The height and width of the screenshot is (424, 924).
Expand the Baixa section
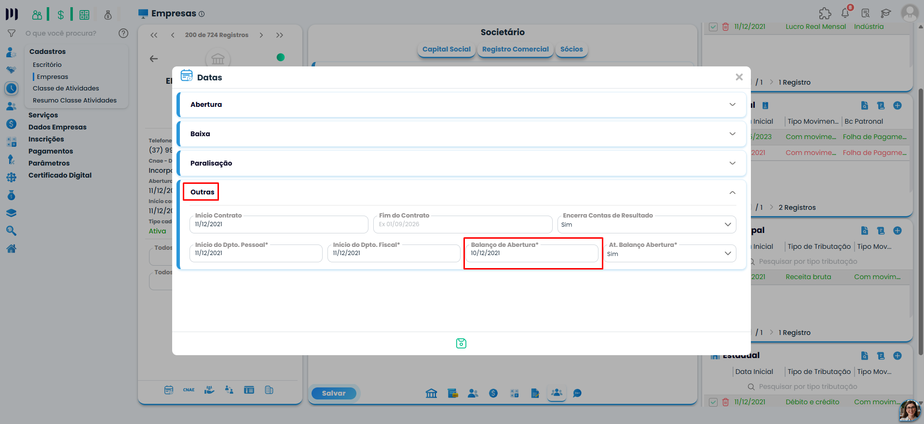(x=462, y=134)
